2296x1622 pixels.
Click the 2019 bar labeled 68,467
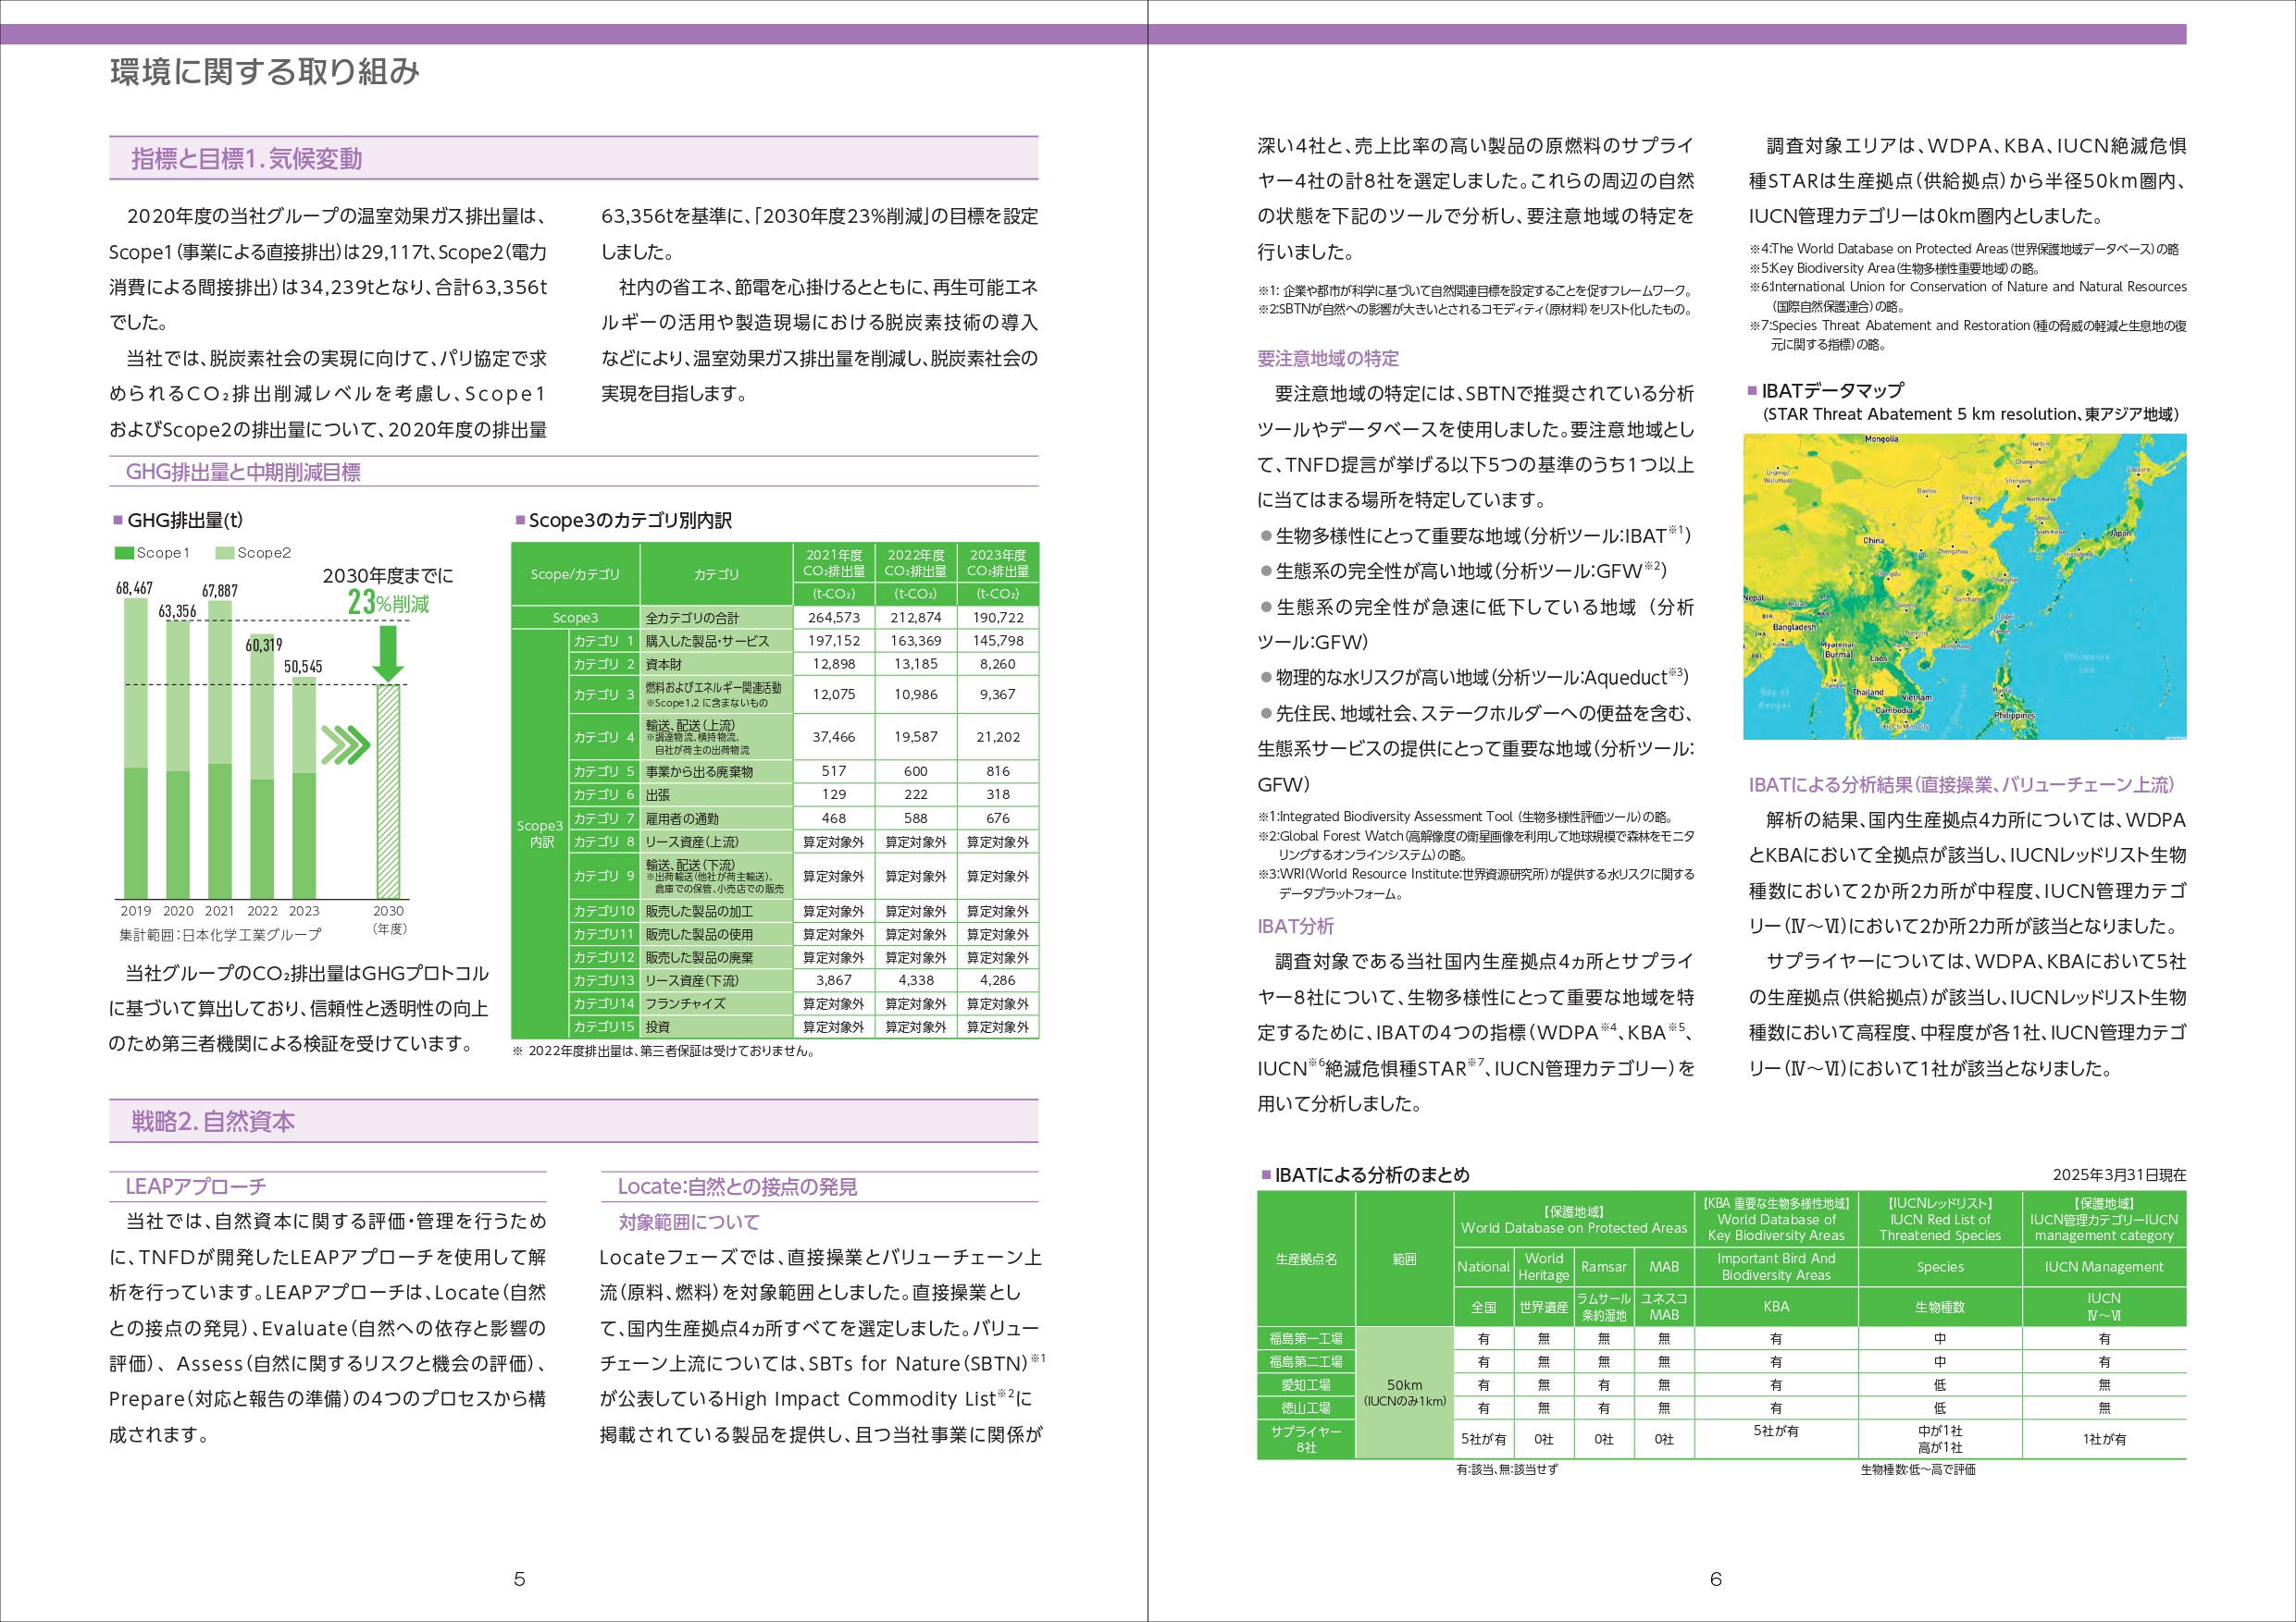tap(136, 747)
